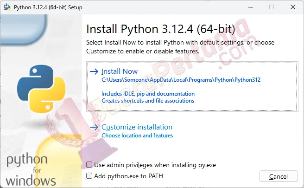Click the arrow icon beside Install Now
This screenshot has width=304, height=188.
(94, 71)
